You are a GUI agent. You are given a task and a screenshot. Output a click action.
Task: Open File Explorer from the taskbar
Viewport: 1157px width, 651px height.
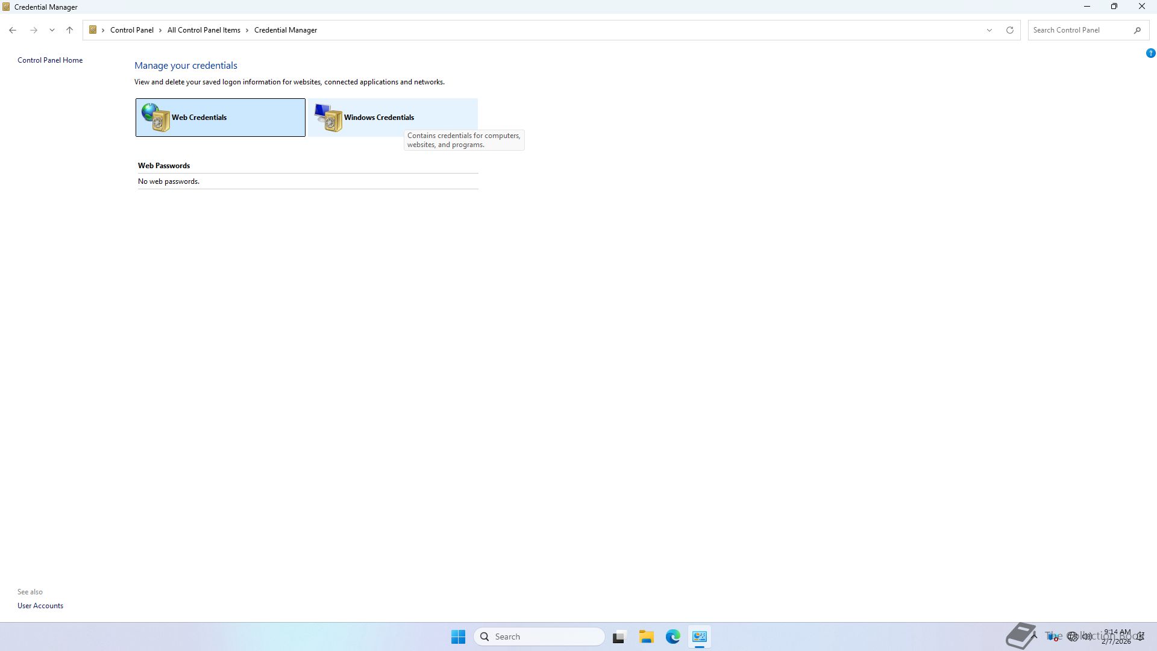646,637
